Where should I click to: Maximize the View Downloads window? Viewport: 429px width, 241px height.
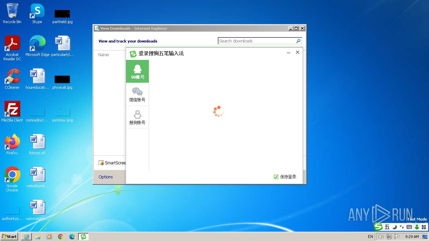[296, 28]
